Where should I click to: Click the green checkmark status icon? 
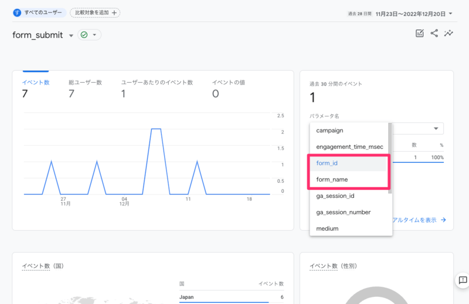(x=84, y=35)
